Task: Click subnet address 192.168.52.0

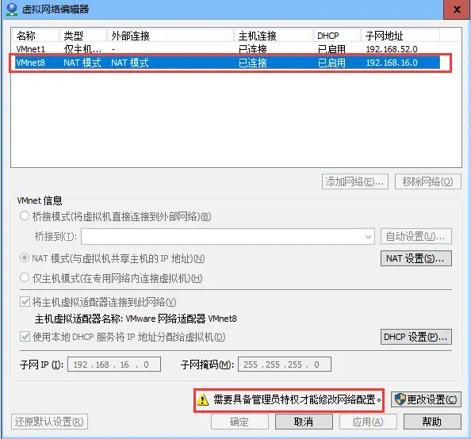Action: point(392,49)
